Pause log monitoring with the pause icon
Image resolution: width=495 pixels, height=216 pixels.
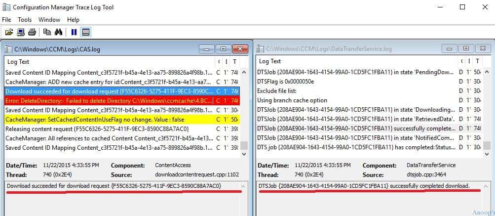(x=74, y=32)
